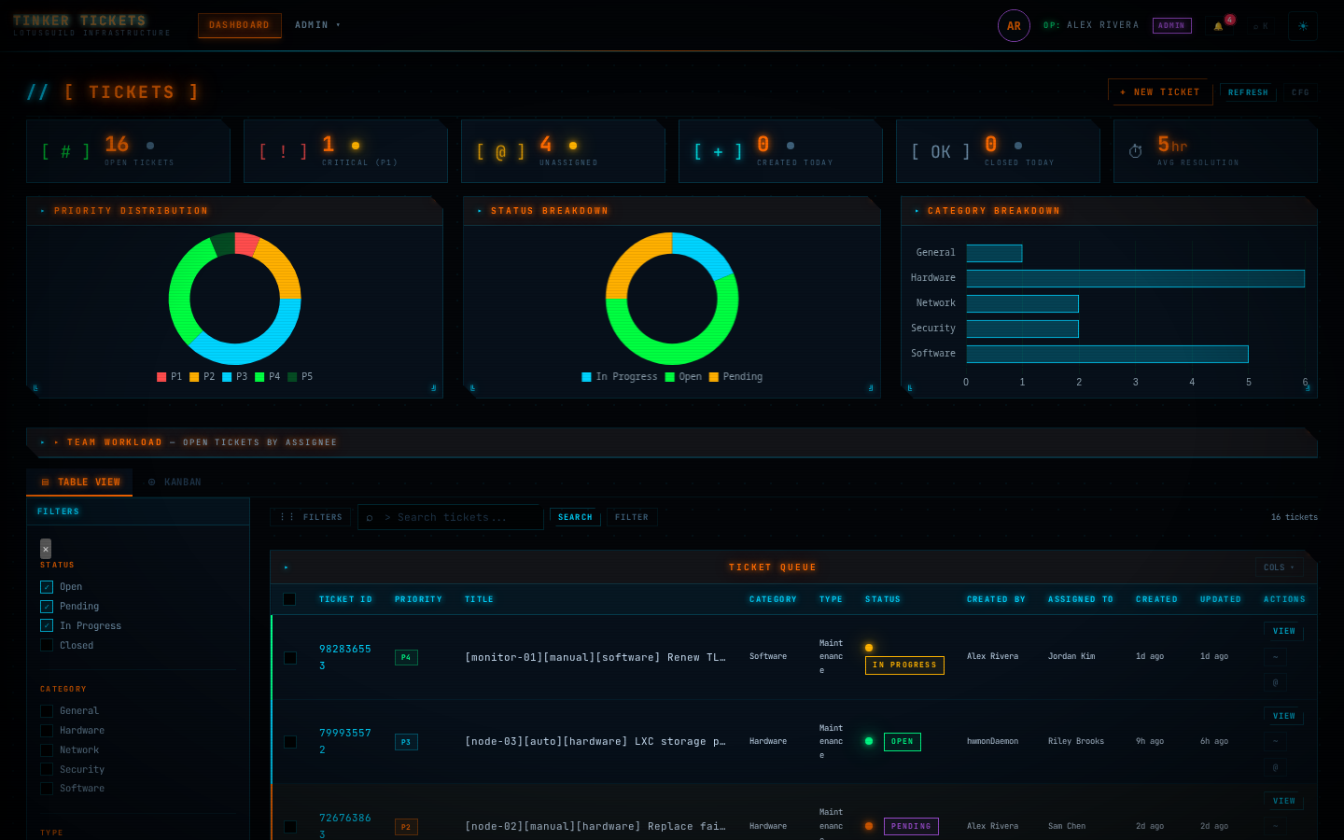The image size is (1344, 840).
Task: Collapse the Ticket Queue panel arrow
Action: point(286,567)
